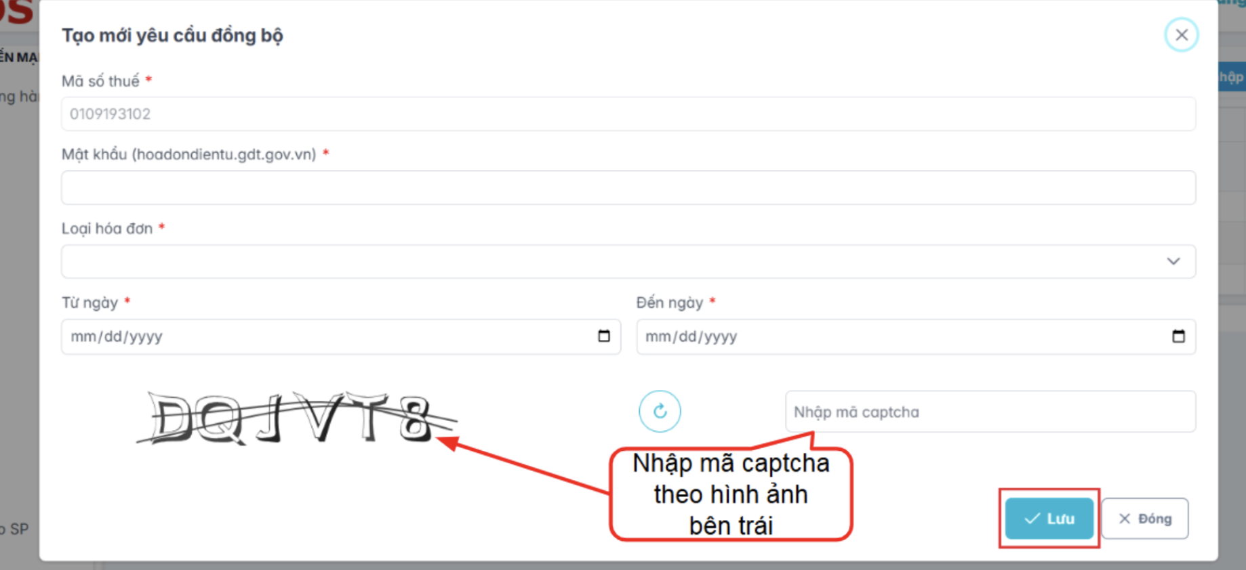
Task: Click the red captcha instruction callout
Action: (x=730, y=494)
